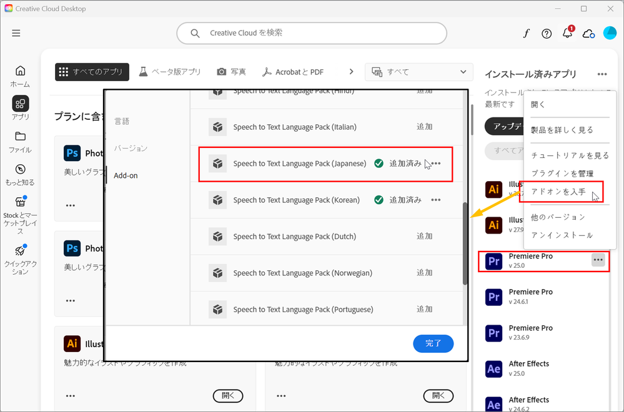Switch to Acrobat と PDF tab

pos(293,72)
